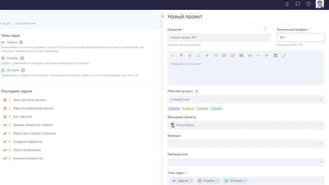Click История in left Типы задач list
This screenshot has height=185, width=329.
[12, 70]
